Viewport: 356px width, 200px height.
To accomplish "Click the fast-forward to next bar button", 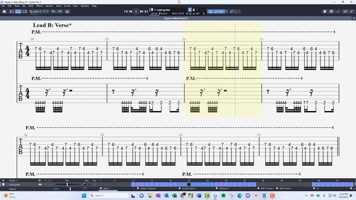I will tap(141, 12).
